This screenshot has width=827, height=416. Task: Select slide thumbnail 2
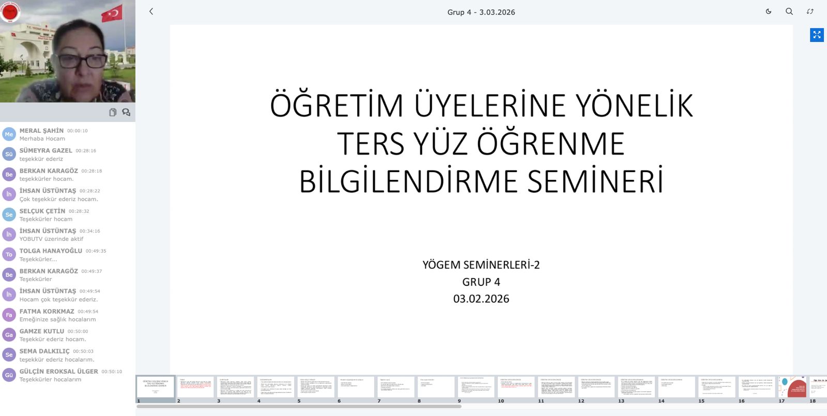click(195, 387)
